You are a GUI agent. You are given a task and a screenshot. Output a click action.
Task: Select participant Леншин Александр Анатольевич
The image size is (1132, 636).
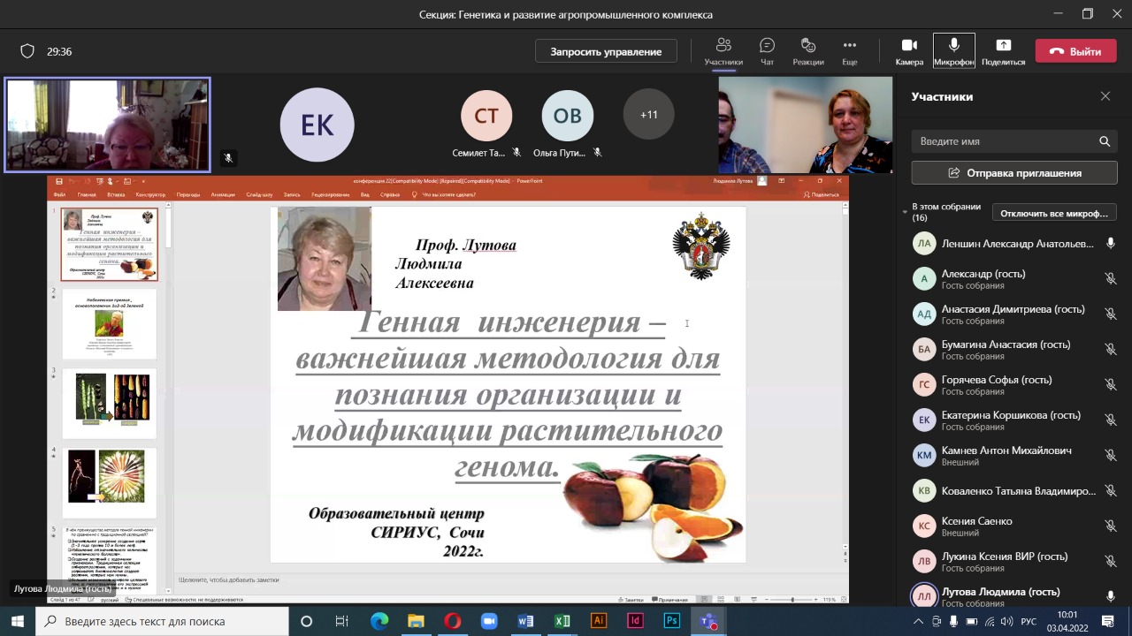point(1014,243)
